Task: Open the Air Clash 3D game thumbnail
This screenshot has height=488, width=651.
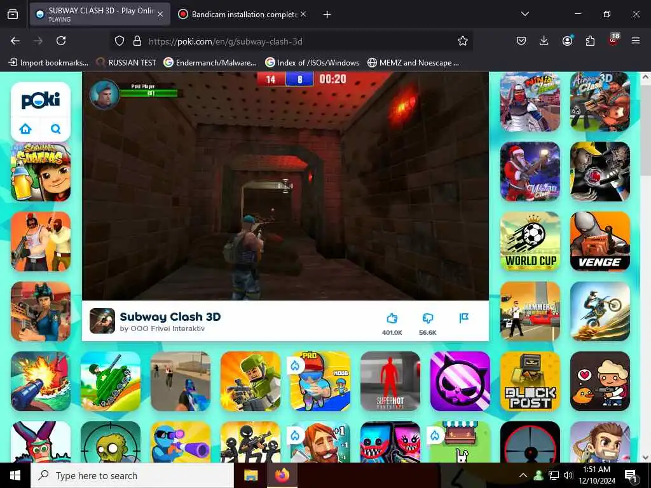Action: [600, 102]
